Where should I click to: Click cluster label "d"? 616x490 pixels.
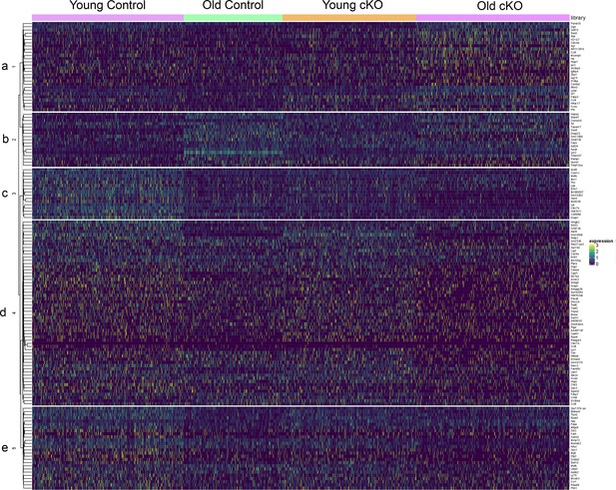4,312
